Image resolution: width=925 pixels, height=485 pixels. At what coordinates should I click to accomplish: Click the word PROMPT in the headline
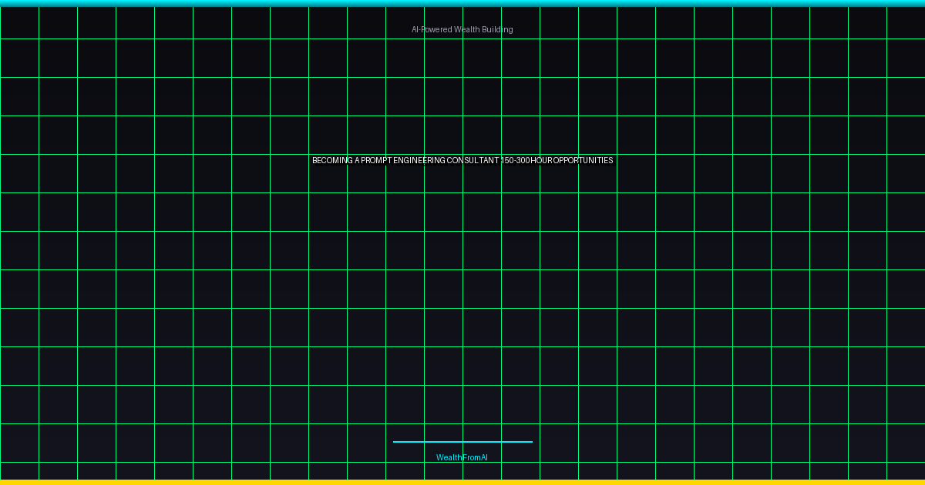[376, 161]
